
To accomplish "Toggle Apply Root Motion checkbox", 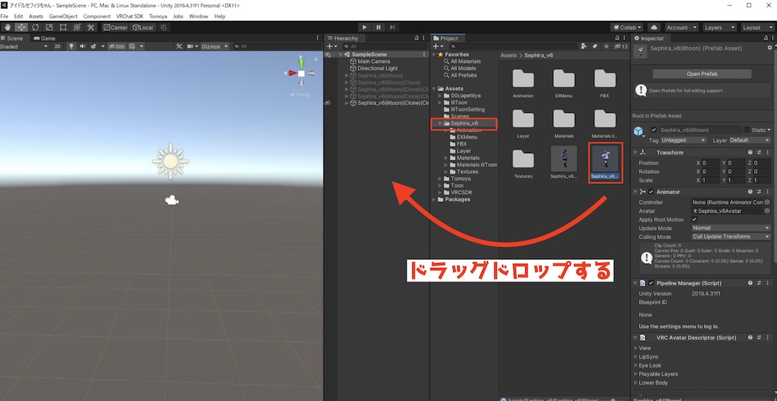I will pos(694,219).
